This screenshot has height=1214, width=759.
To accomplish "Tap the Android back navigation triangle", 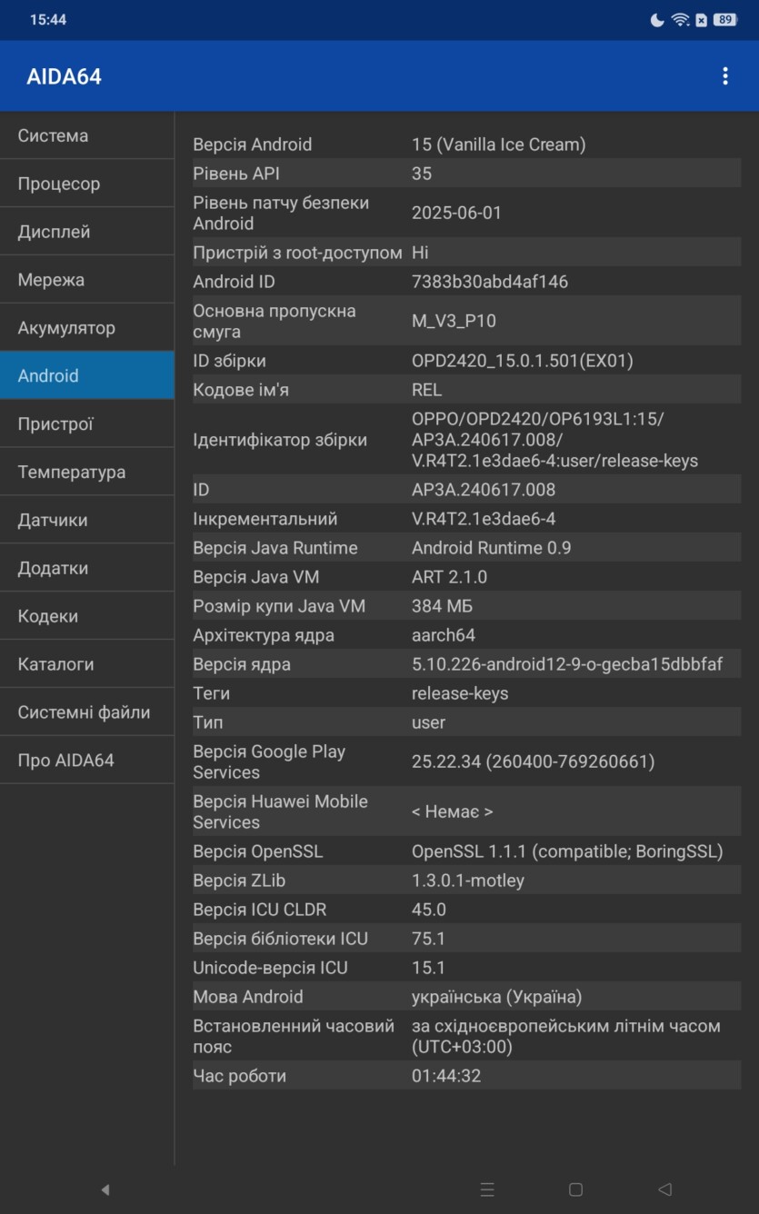I will [664, 1189].
